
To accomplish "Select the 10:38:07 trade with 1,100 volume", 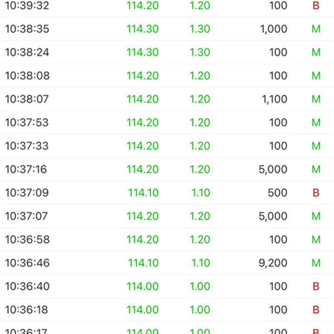I will coord(167,99).
